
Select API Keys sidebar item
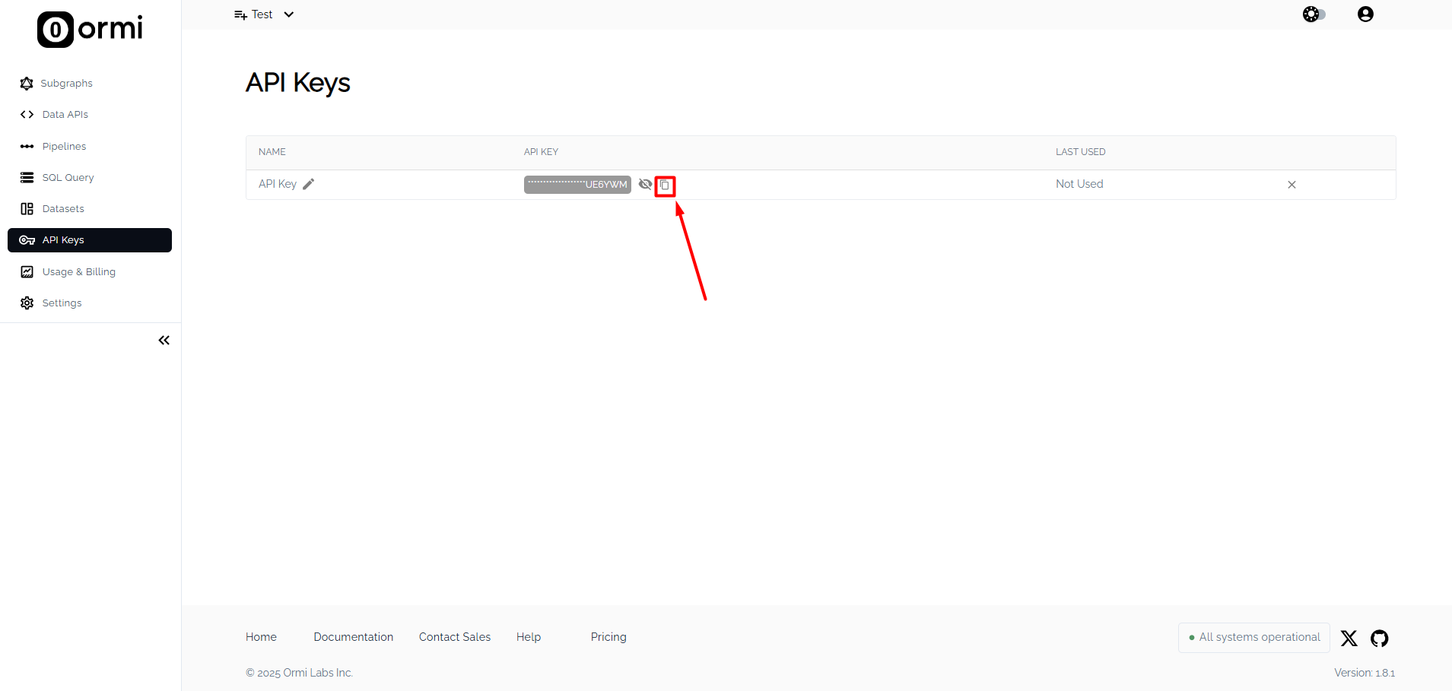[90, 240]
